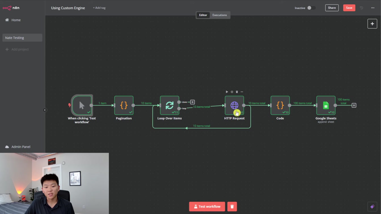Switch to the Executions tab

tap(220, 15)
